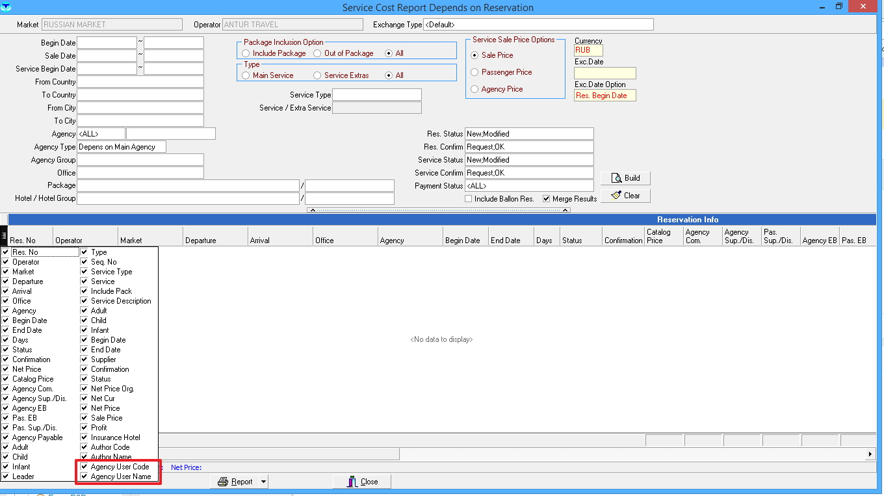This screenshot has width=884, height=496.
Task: Click the restore window icon in the title bar
Action: coord(839,7)
